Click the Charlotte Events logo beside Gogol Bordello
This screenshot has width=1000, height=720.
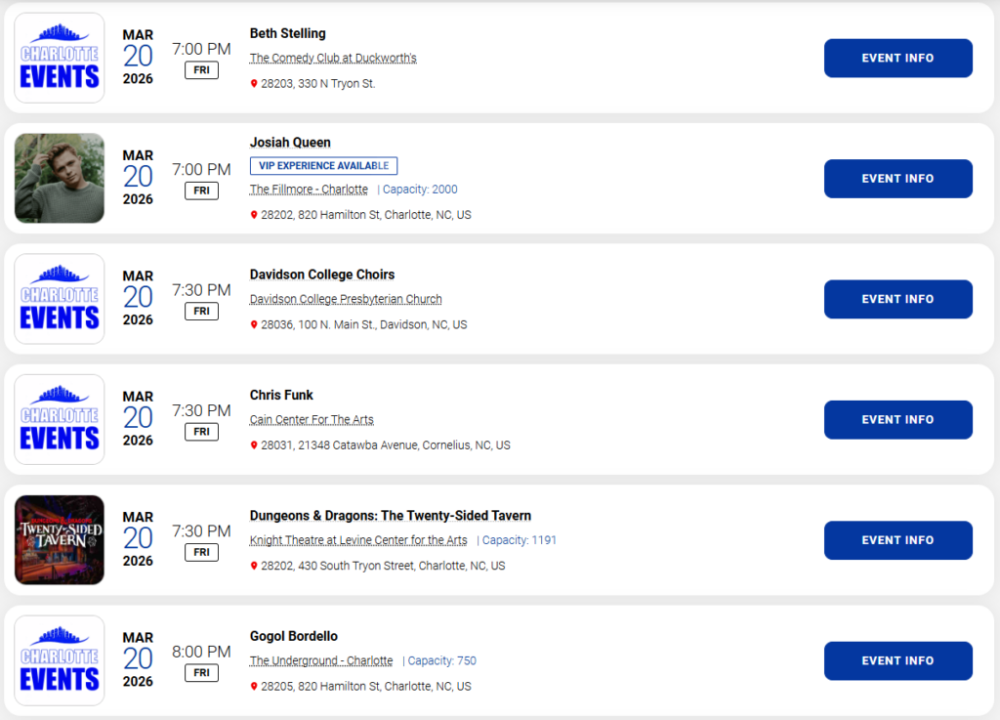(x=60, y=660)
